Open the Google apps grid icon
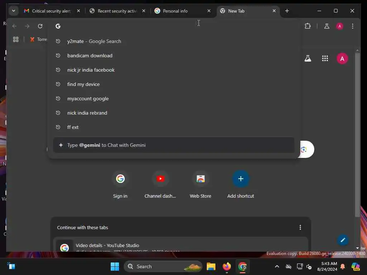The height and width of the screenshot is (275, 367). [x=325, y=58]
